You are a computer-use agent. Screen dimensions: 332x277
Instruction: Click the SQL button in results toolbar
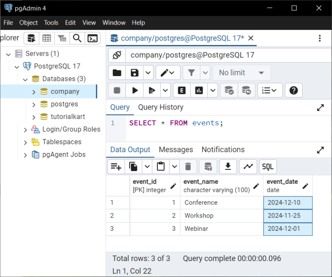tap(268, 166)
